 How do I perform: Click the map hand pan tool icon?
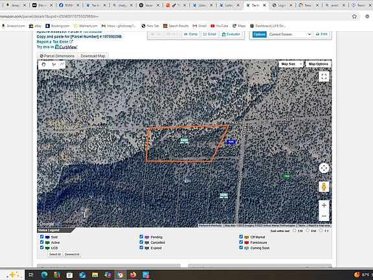coord(43,64)
